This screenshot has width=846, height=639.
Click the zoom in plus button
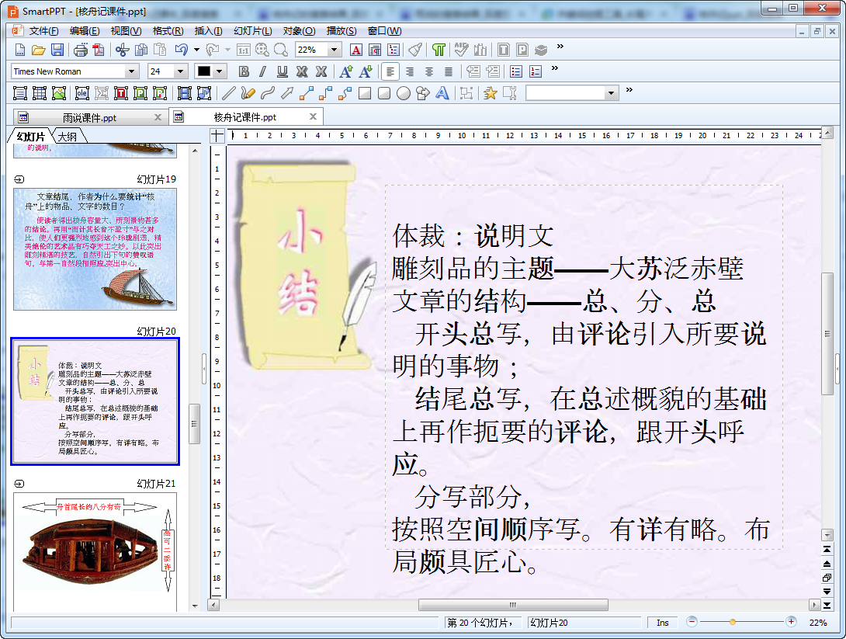click(x=791, y=622)
